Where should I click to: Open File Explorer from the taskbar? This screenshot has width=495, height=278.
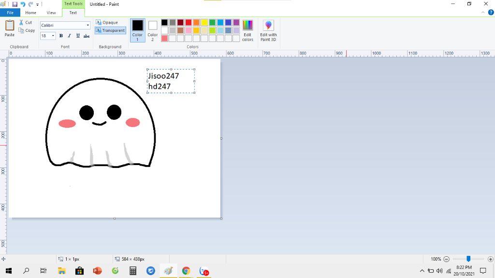point(61,271)
